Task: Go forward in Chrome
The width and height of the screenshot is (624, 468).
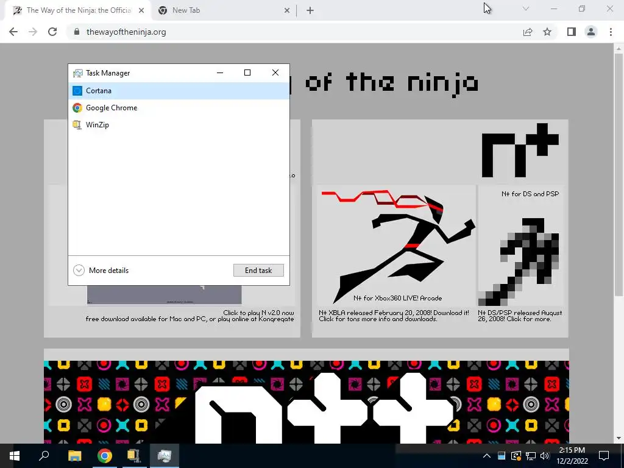Action: point(33,32)
